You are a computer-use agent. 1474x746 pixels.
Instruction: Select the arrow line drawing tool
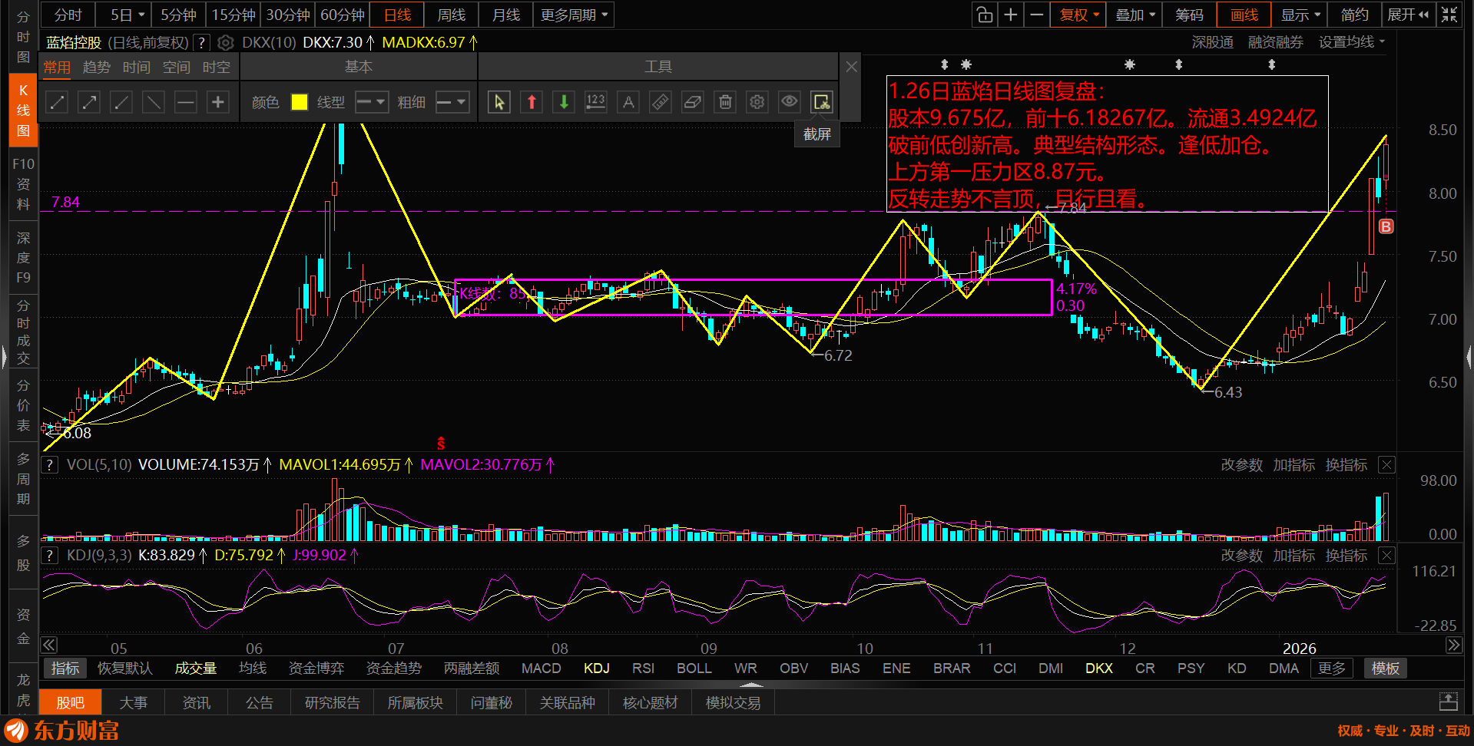pos(90,102)
